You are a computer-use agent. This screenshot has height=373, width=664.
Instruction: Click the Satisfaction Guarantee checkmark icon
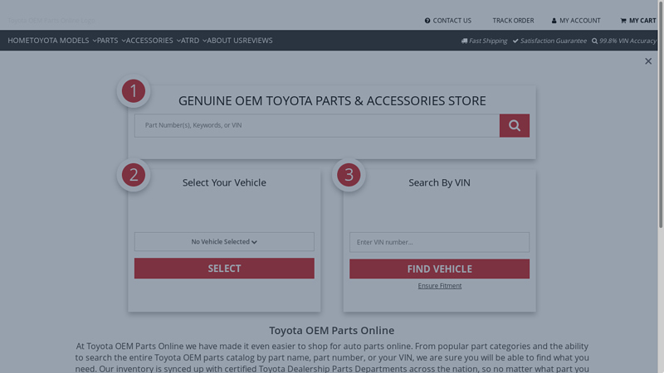coord(515,41)
